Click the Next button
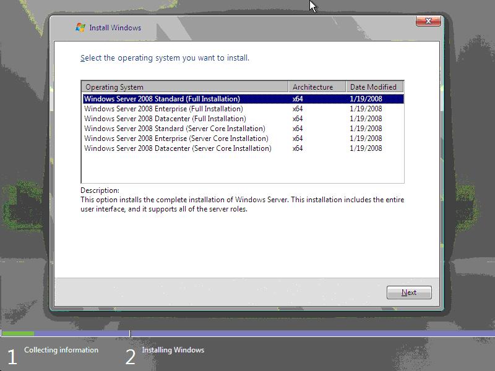 409,292
